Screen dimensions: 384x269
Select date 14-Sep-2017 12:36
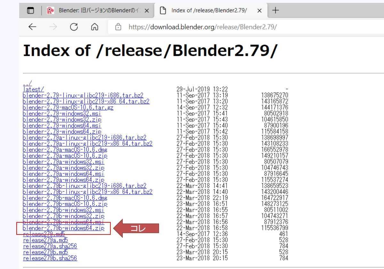click(x=202, y=234)
